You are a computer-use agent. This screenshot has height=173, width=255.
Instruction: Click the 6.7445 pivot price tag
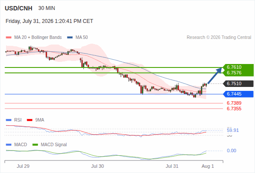pos(238,94)
